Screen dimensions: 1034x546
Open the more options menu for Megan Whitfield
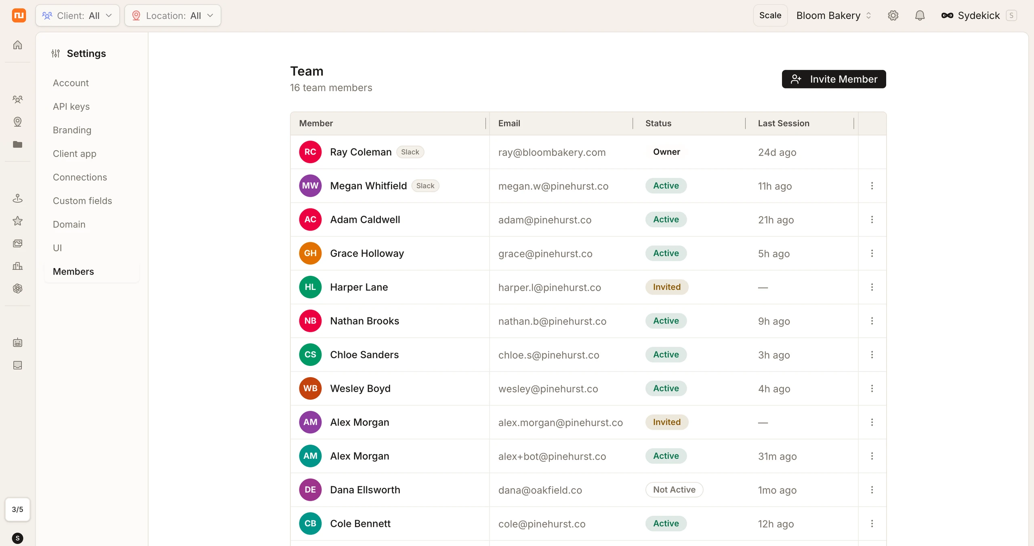872,186
